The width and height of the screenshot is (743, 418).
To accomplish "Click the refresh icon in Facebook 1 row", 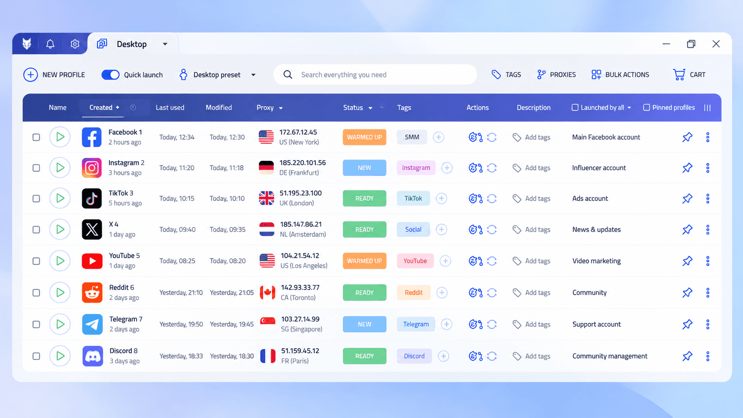I will pos(492,137).
